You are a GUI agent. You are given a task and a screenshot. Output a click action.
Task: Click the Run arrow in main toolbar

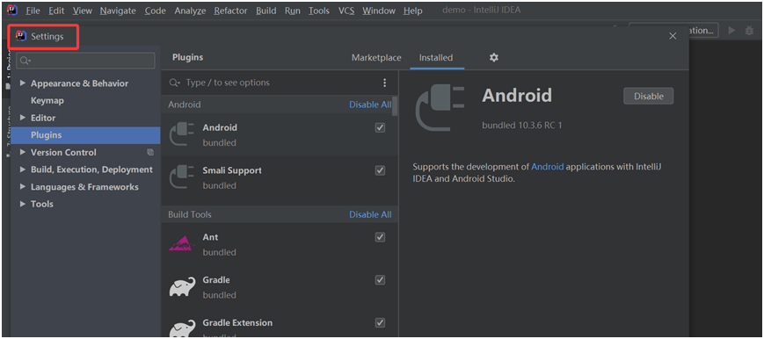click(x=731, y=30)
